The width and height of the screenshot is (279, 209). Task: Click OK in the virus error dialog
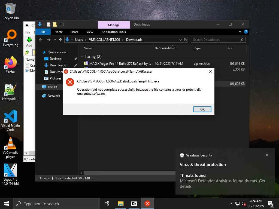[x=202, y=109]
